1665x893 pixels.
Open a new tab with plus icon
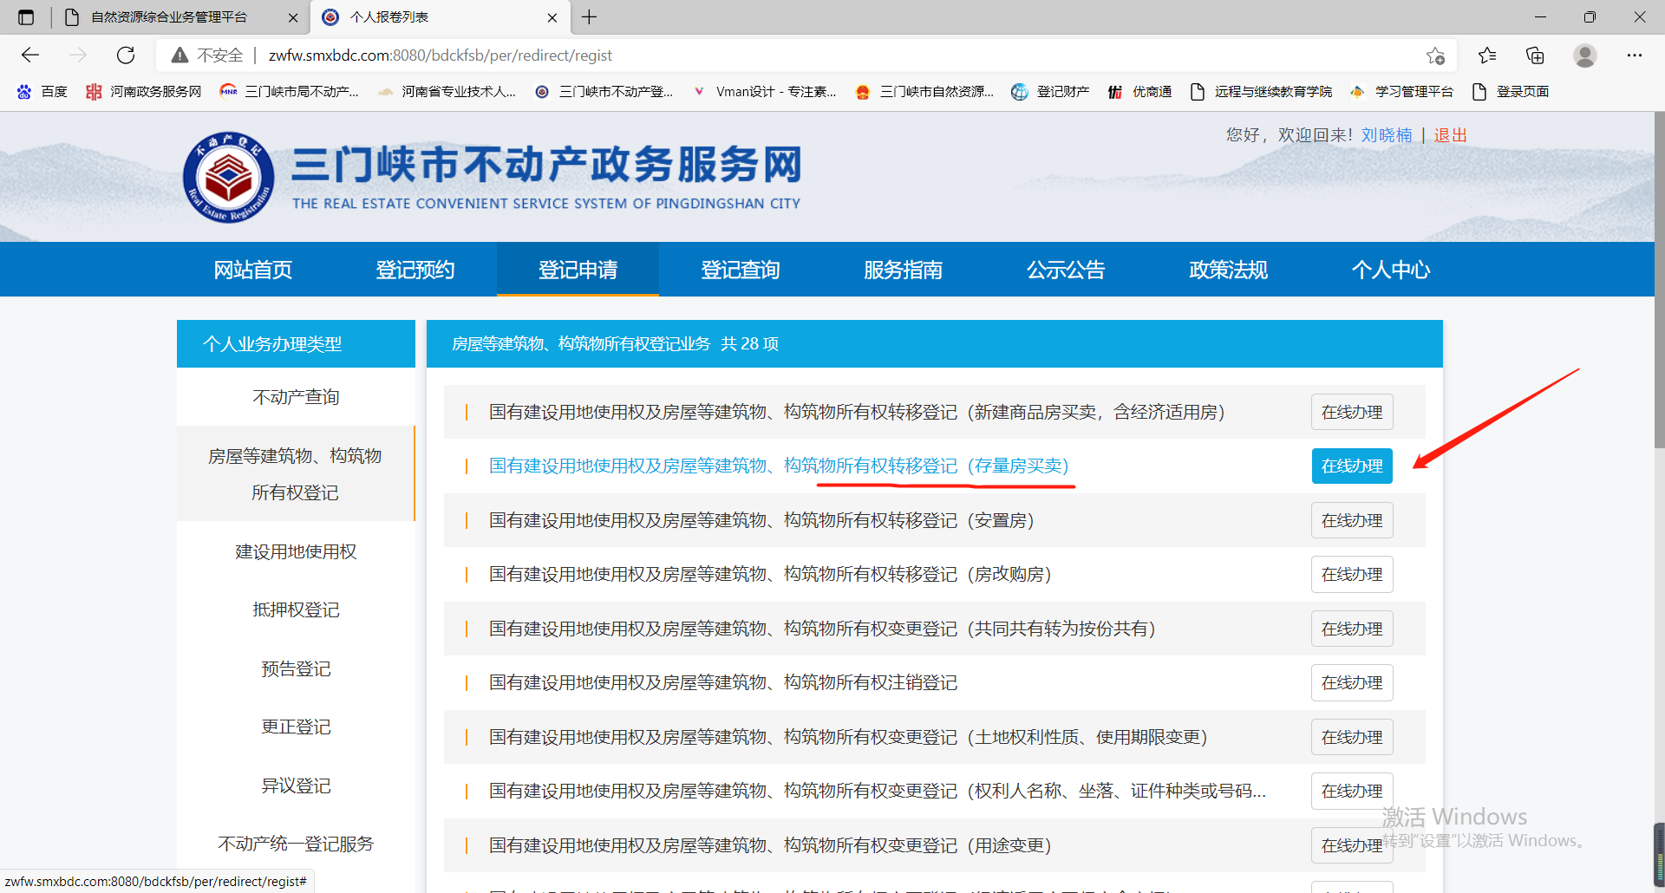tap(590, 17)
